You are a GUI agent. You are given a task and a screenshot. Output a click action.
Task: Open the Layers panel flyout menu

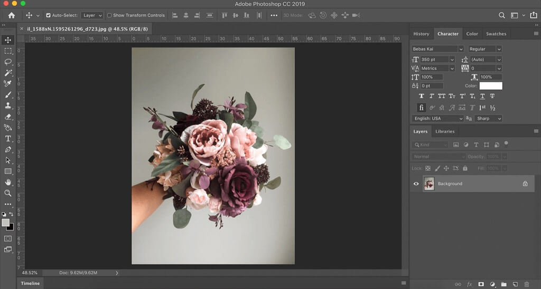[536, 131]
